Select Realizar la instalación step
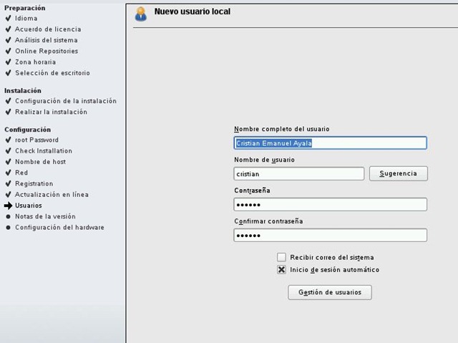Image resolution: width=458 pixels, height=343 pixels. click(x=51, y=112)
